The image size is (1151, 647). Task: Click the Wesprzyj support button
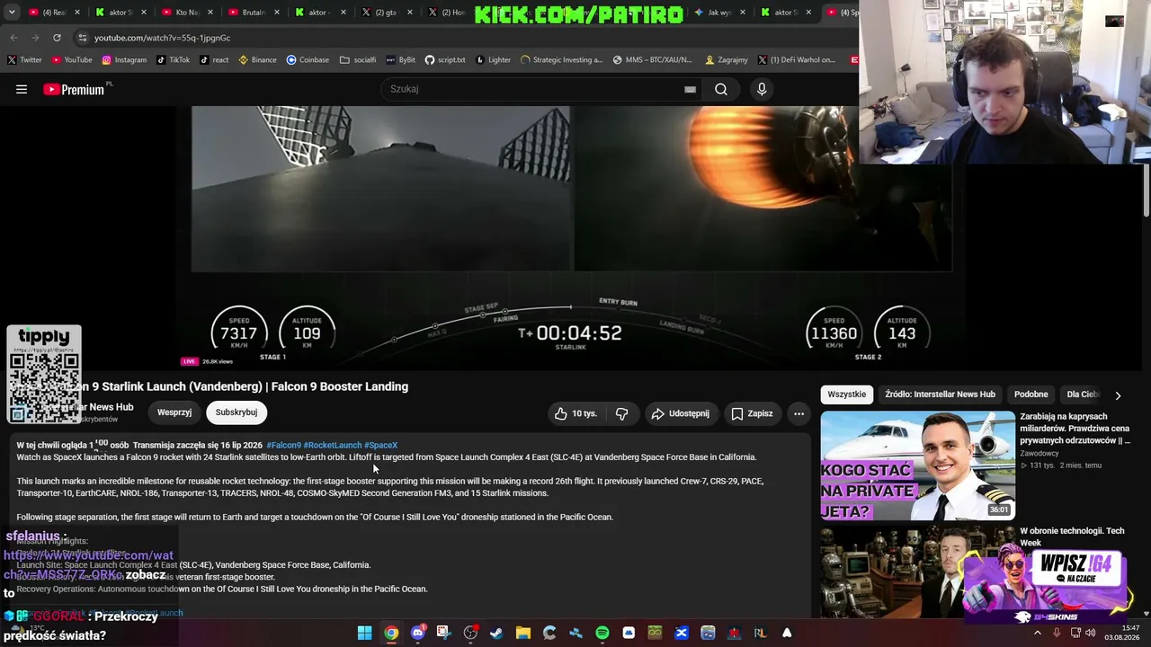(174, 412)
